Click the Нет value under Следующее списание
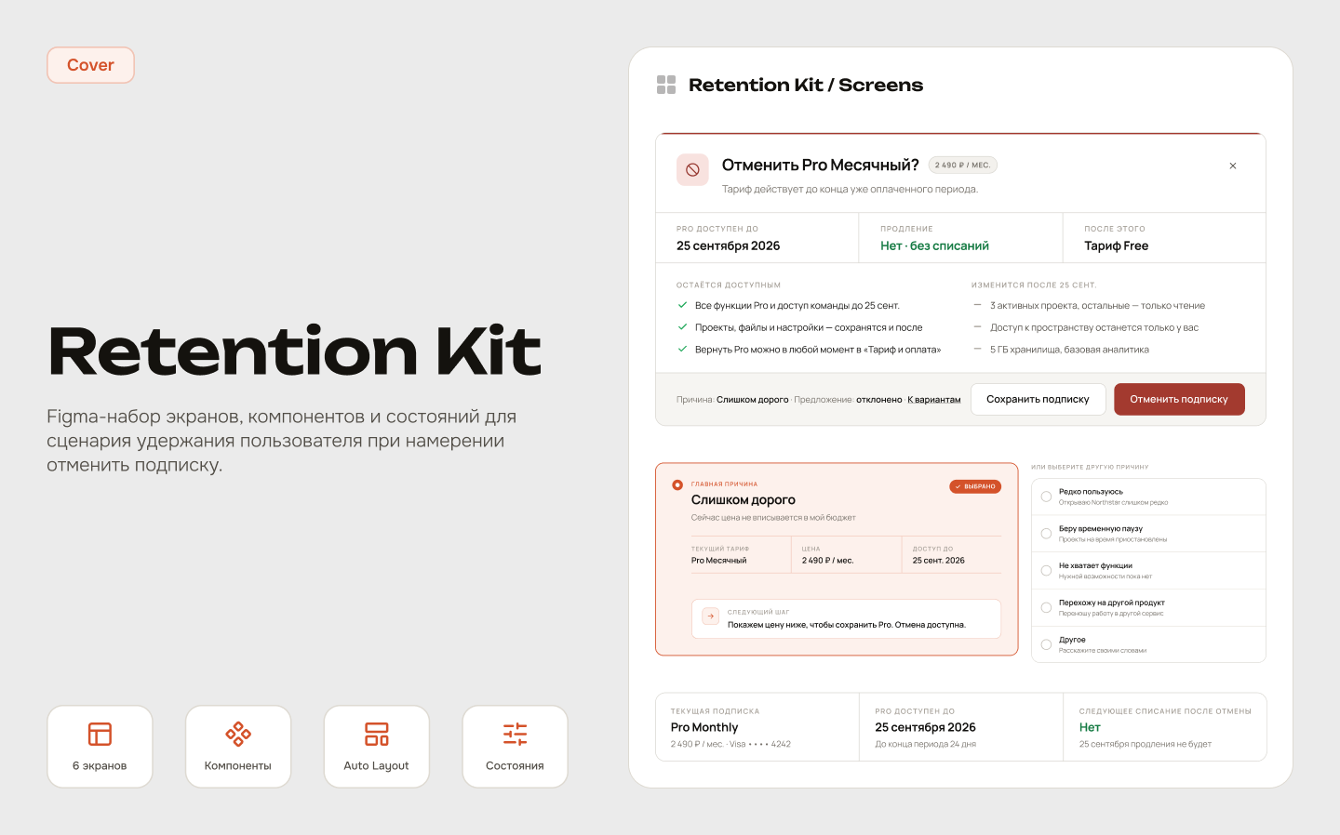 coord(1090,727)
